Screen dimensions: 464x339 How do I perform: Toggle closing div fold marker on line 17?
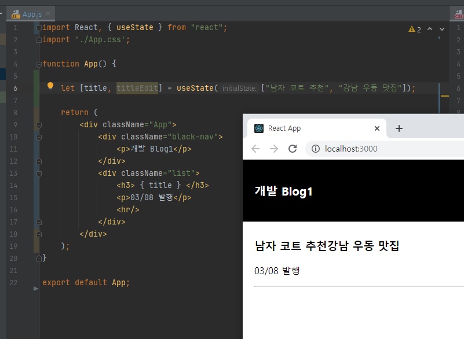click(39, 222)
